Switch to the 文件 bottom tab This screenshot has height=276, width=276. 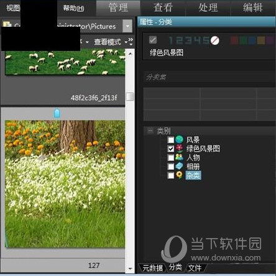point(195,268)
